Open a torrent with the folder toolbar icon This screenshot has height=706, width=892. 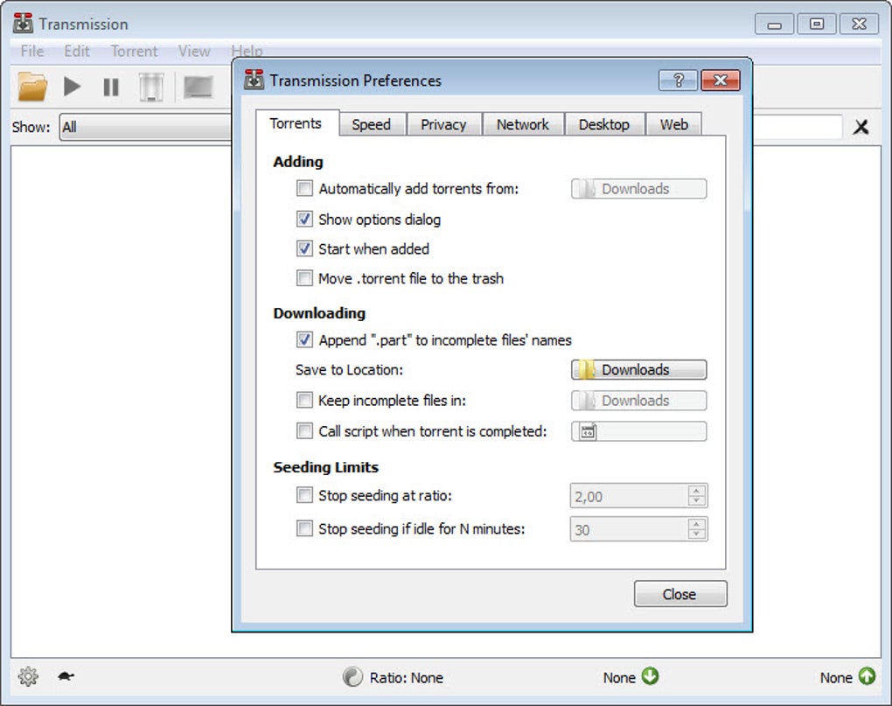32,87
